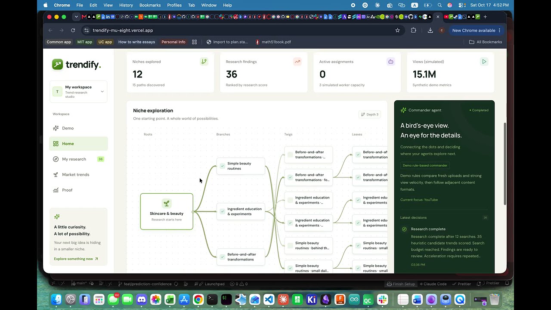Open Discord from the Dock
Image resolution: width=551 pixels, height=310 pixels.
142,299
